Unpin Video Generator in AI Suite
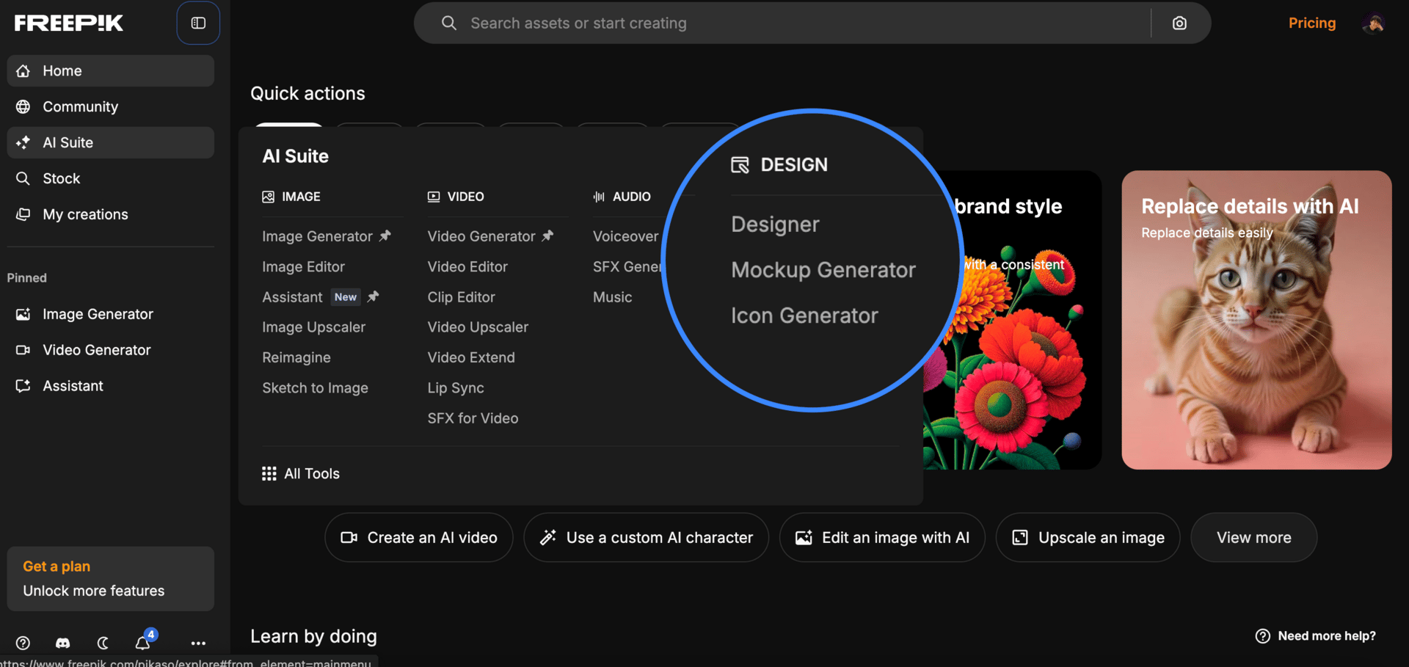Screen dimensions: 1409x667 [547, 236]
